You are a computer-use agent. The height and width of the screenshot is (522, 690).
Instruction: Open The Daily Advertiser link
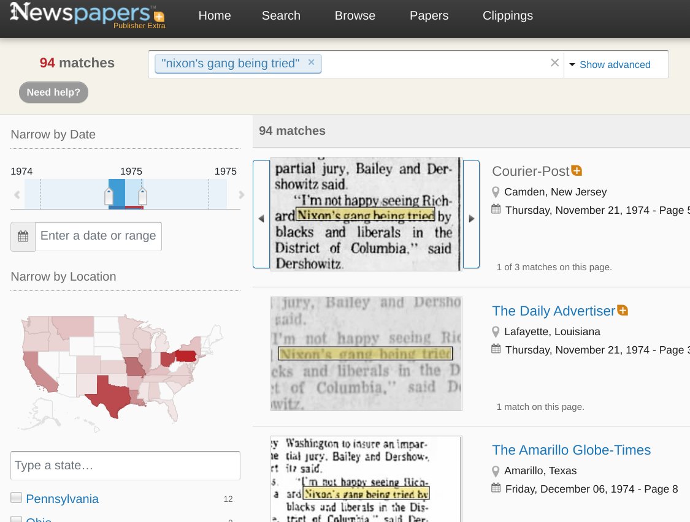coord(553,311)
